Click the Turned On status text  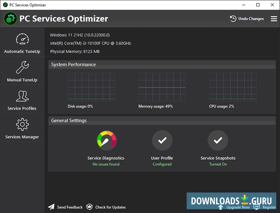(218, 164)
